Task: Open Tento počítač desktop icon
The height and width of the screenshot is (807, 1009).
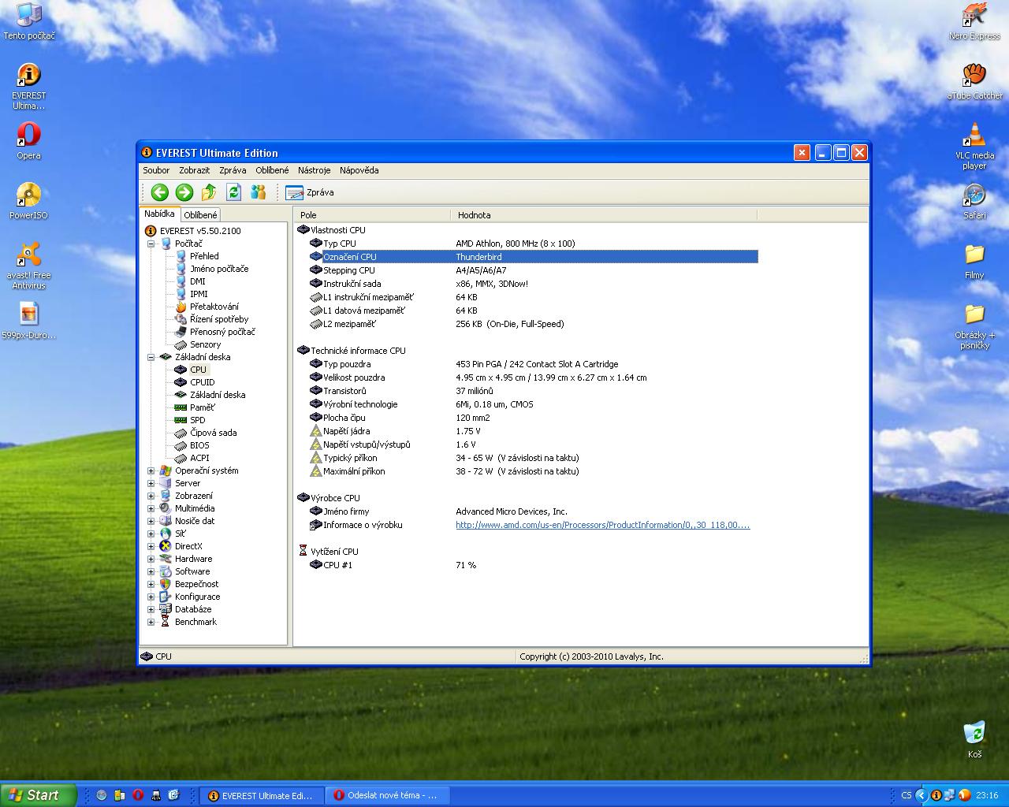Action: point(28,21)
